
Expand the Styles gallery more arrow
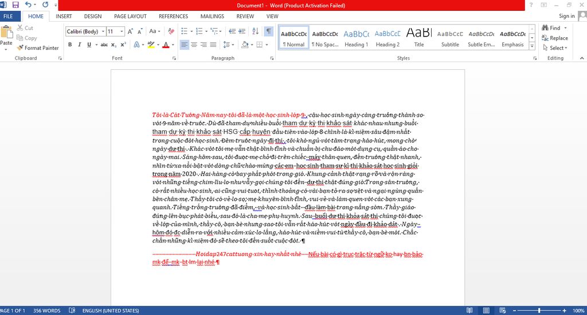(x=532, y=46)
